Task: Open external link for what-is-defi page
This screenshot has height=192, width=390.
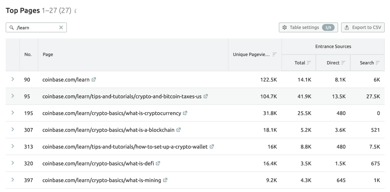Action: point(158,164)
